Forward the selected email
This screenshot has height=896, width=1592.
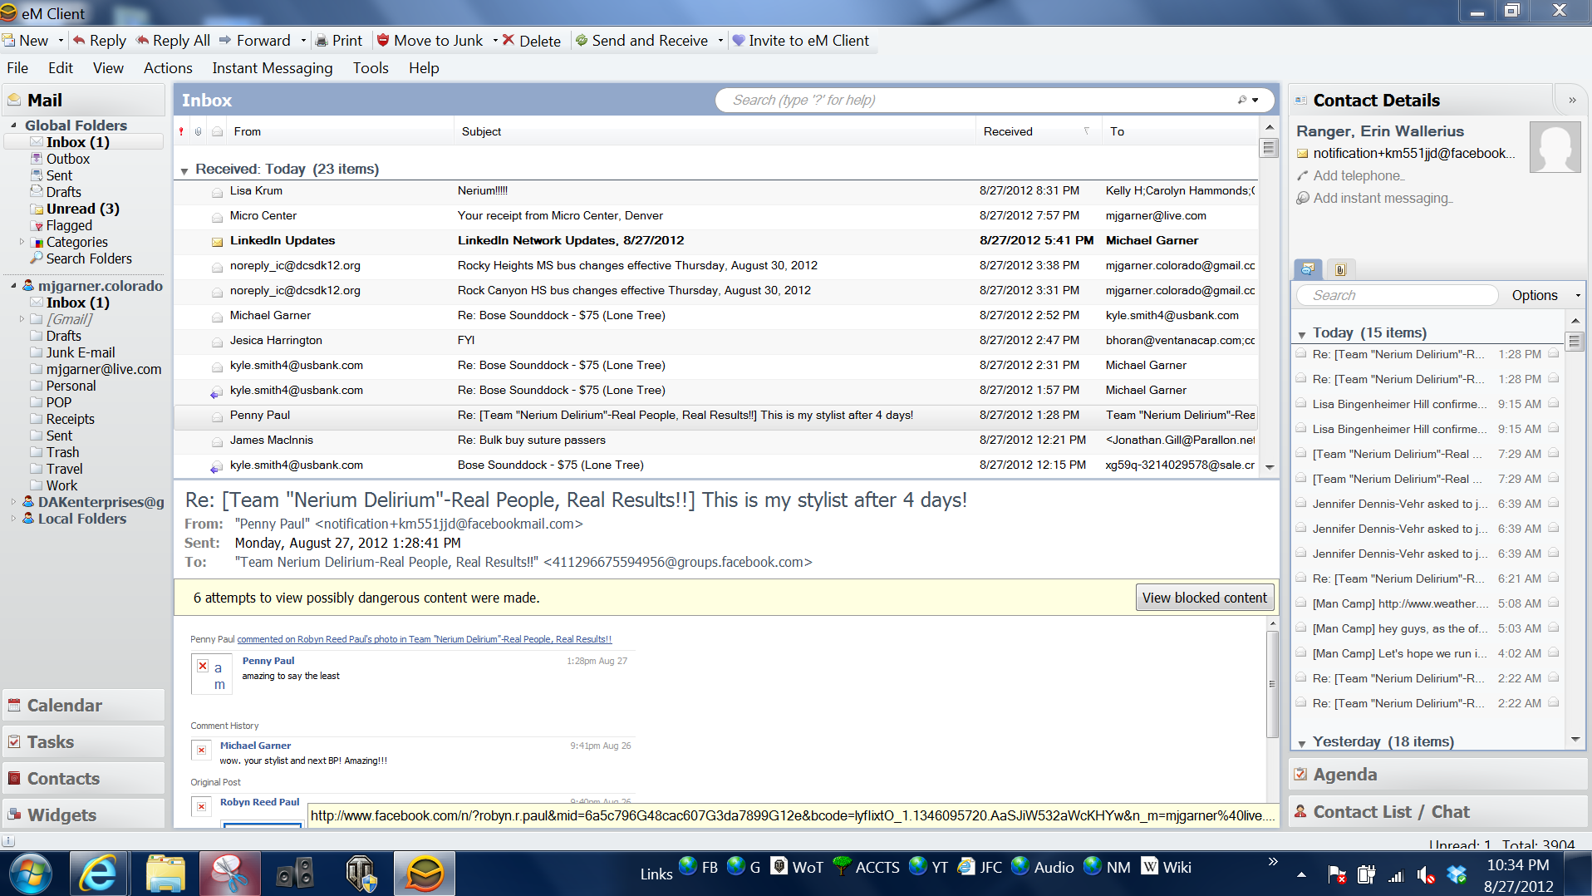[255, 41]
